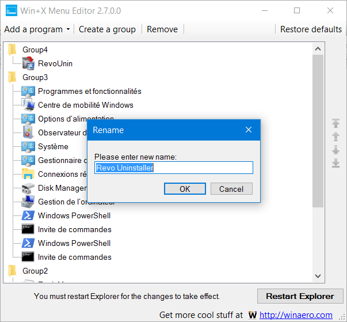Select Programmes et fonctionnalités text
347x322 pixels.
(90, 91)
